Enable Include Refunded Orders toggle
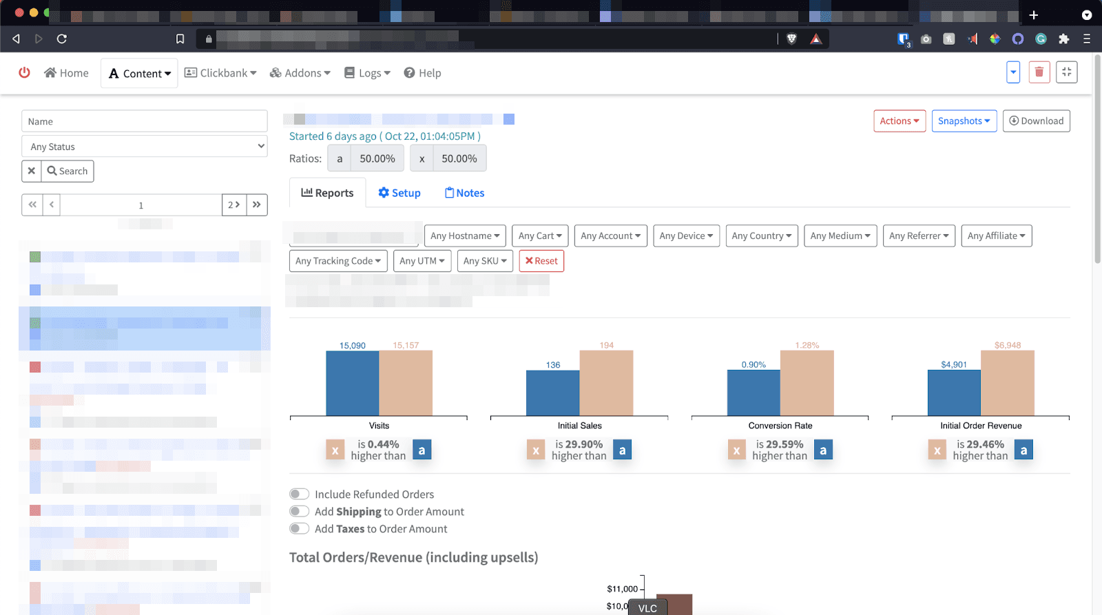1102x615 pixels. [x=299, y=494]
